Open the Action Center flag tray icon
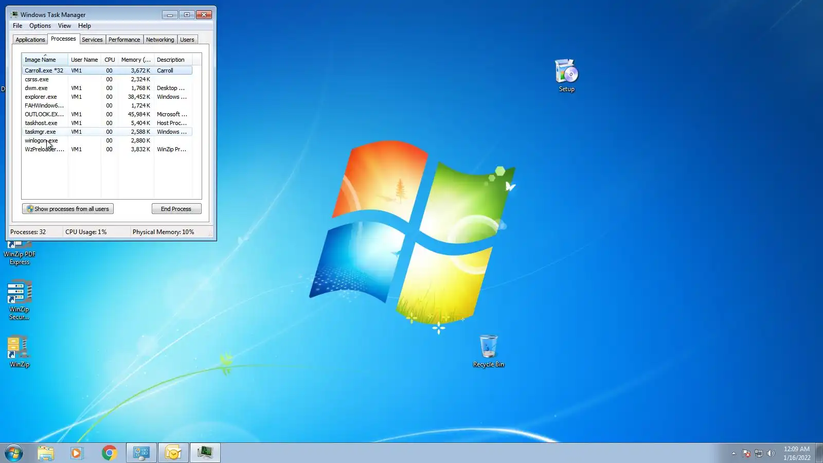Screen dimensions: 823x463 pyautogui.click(x=746, y=453)
